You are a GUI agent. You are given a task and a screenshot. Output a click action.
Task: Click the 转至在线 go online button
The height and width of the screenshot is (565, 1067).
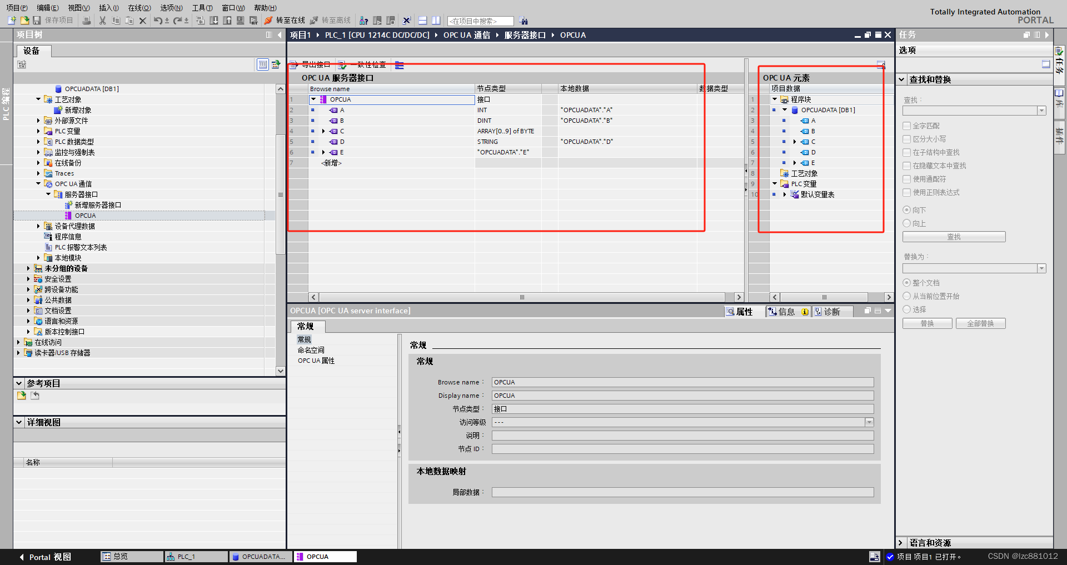point(285,21)
